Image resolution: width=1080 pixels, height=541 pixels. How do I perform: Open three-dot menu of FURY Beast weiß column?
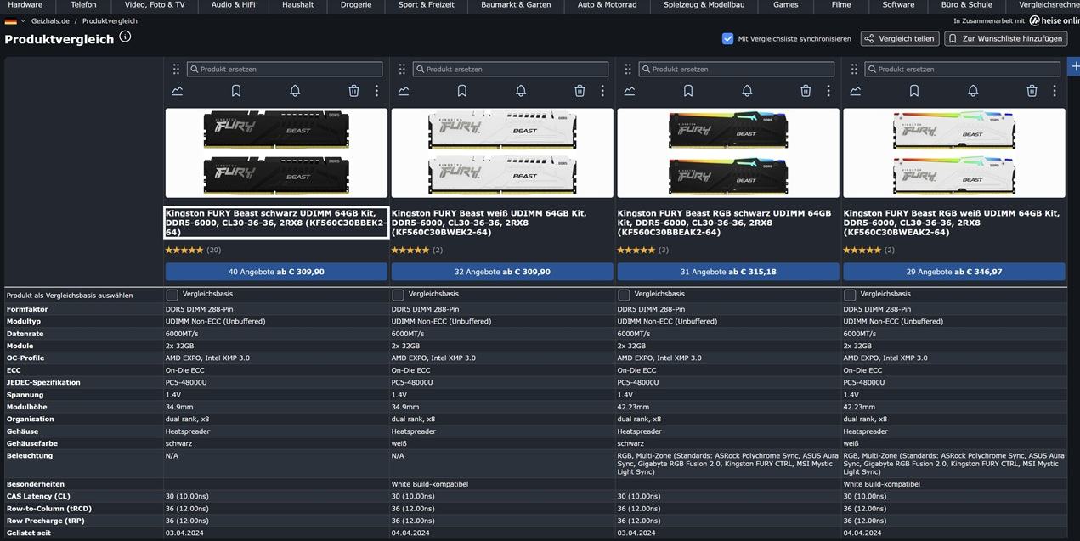(x=602, y=91)
